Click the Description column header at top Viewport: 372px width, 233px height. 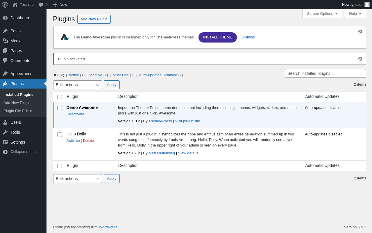click(x=128, y=96)
